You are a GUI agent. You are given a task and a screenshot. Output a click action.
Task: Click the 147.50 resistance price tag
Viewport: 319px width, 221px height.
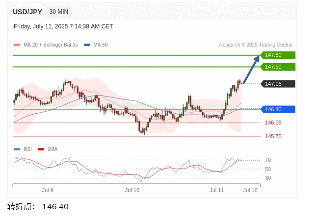click(x=278, y=67)
